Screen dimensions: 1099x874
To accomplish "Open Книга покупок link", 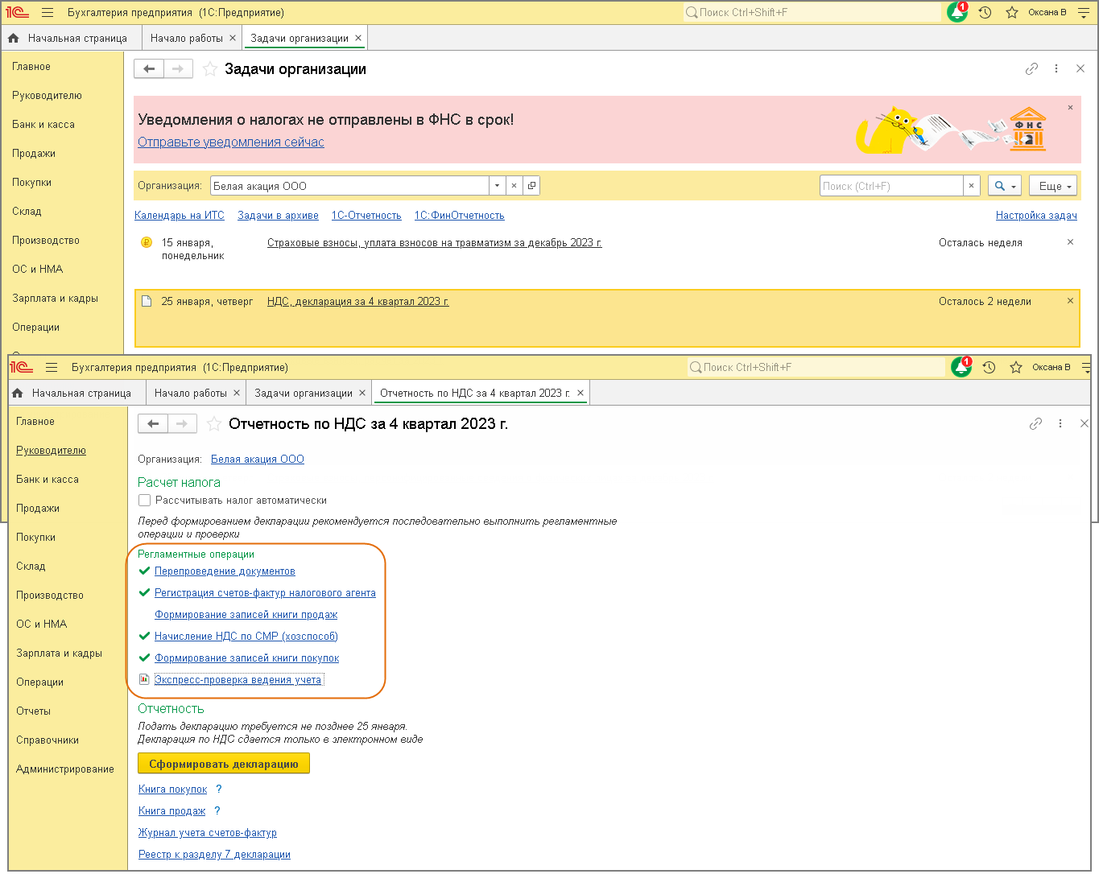I will coord(172,789).
